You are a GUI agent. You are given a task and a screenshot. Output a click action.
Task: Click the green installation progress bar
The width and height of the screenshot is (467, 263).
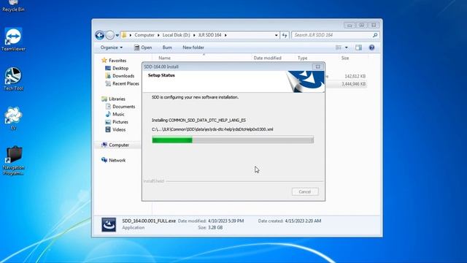pyautogui.click(x=233, y=140)
